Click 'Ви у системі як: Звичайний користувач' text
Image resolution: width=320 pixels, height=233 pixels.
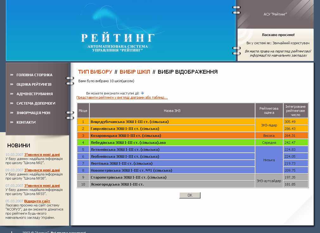point(278,43)
